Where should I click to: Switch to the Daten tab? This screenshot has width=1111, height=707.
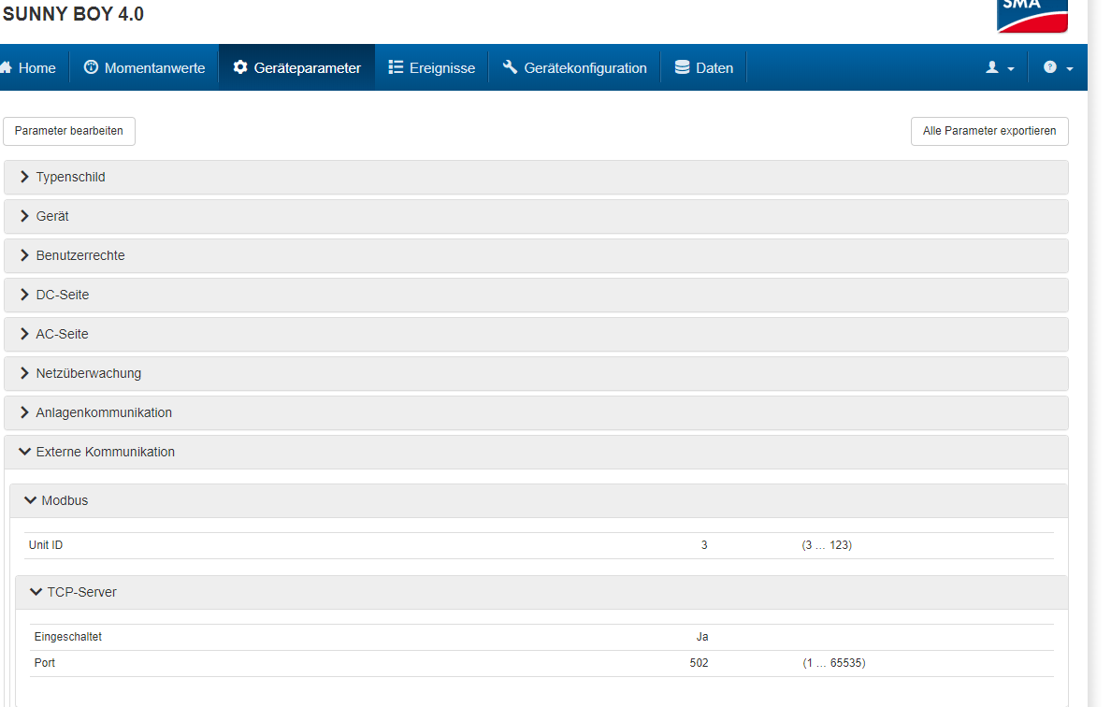coord(703,67)
